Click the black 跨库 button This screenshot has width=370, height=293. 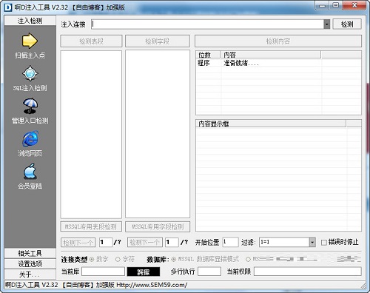coord(144,272)
